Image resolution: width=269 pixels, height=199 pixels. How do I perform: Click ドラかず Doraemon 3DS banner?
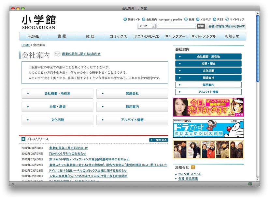point(208,129)
